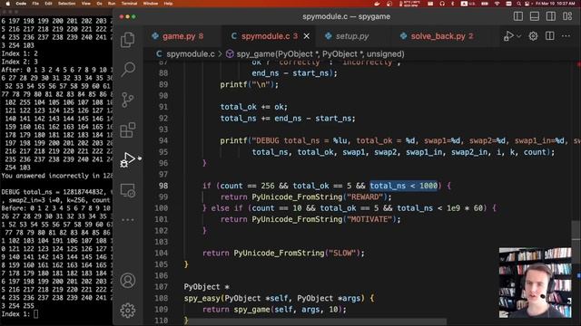
Task: Open the File menu
Action: pos(35,4)
